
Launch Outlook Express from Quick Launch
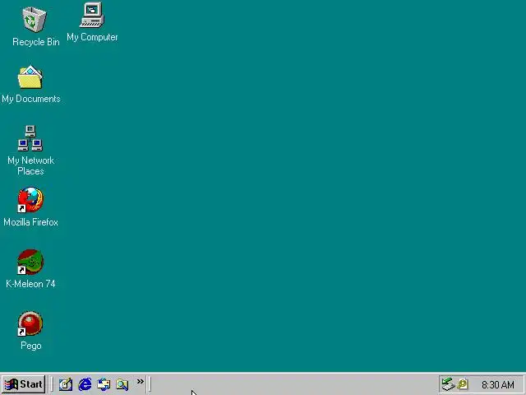click(104, 384)
